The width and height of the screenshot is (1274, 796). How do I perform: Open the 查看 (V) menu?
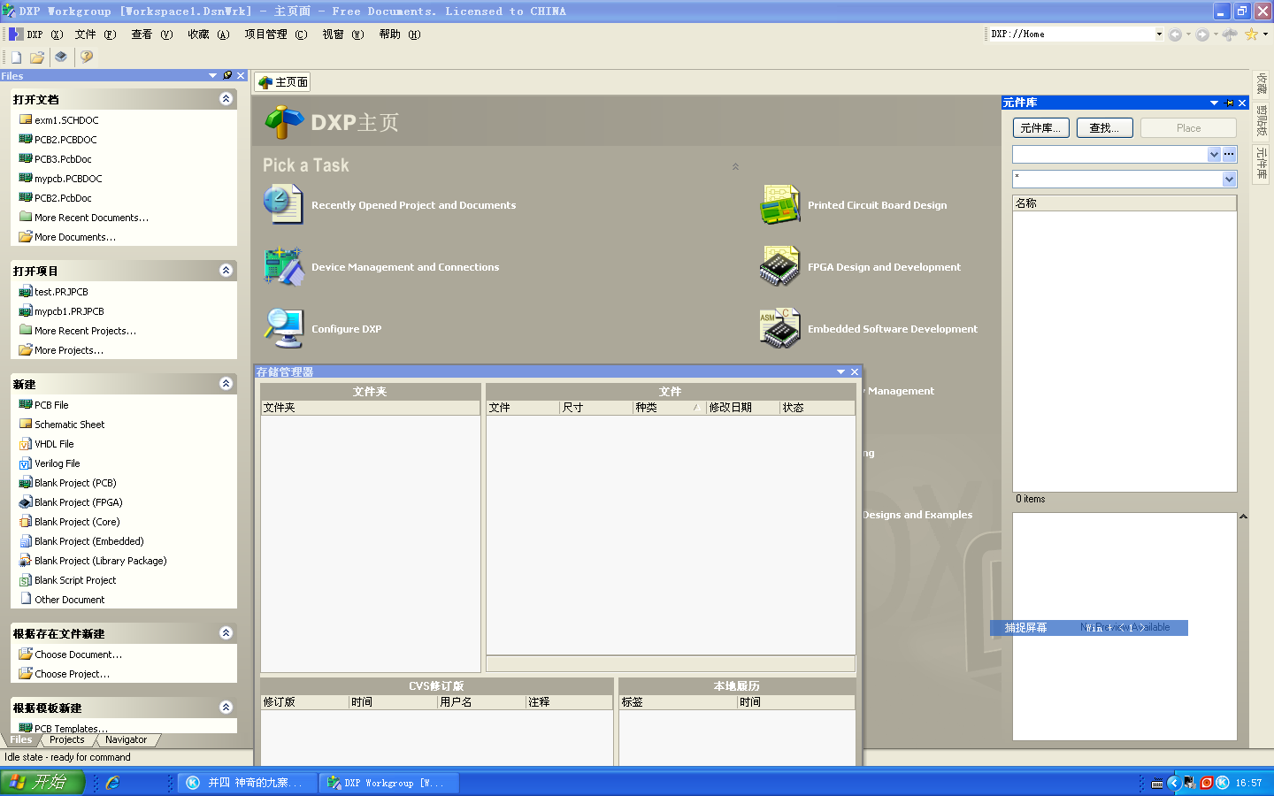(x=152, y=34)
